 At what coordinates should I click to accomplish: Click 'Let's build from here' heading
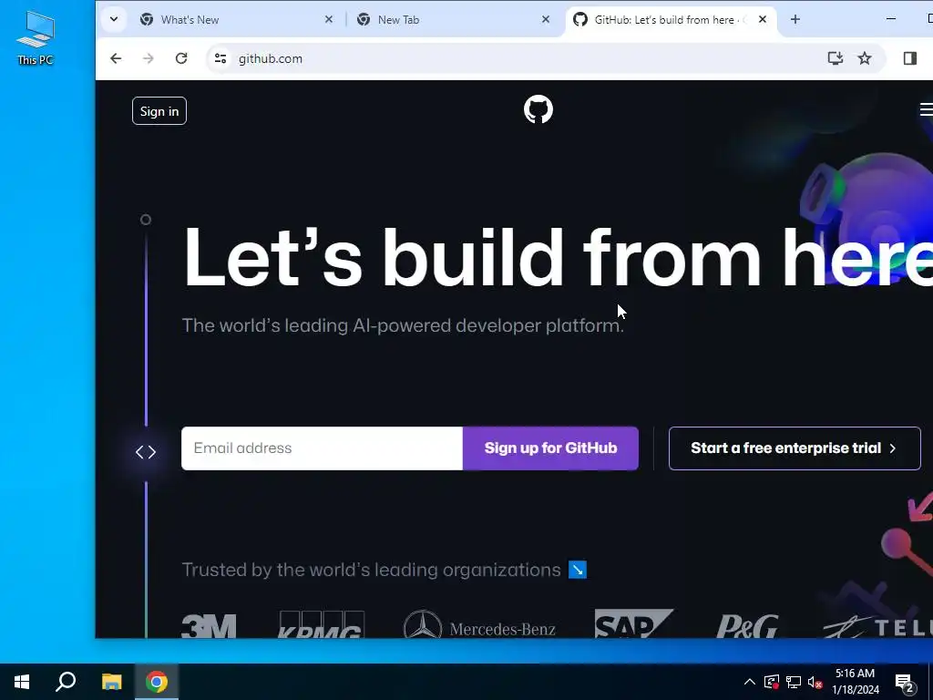tap(558, 259)
